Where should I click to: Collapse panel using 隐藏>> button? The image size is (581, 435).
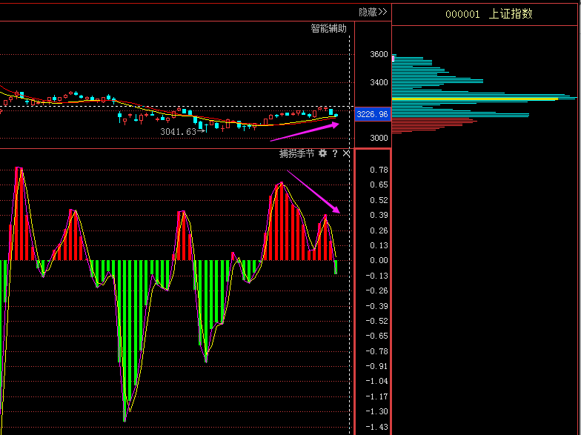coord(373,12)
